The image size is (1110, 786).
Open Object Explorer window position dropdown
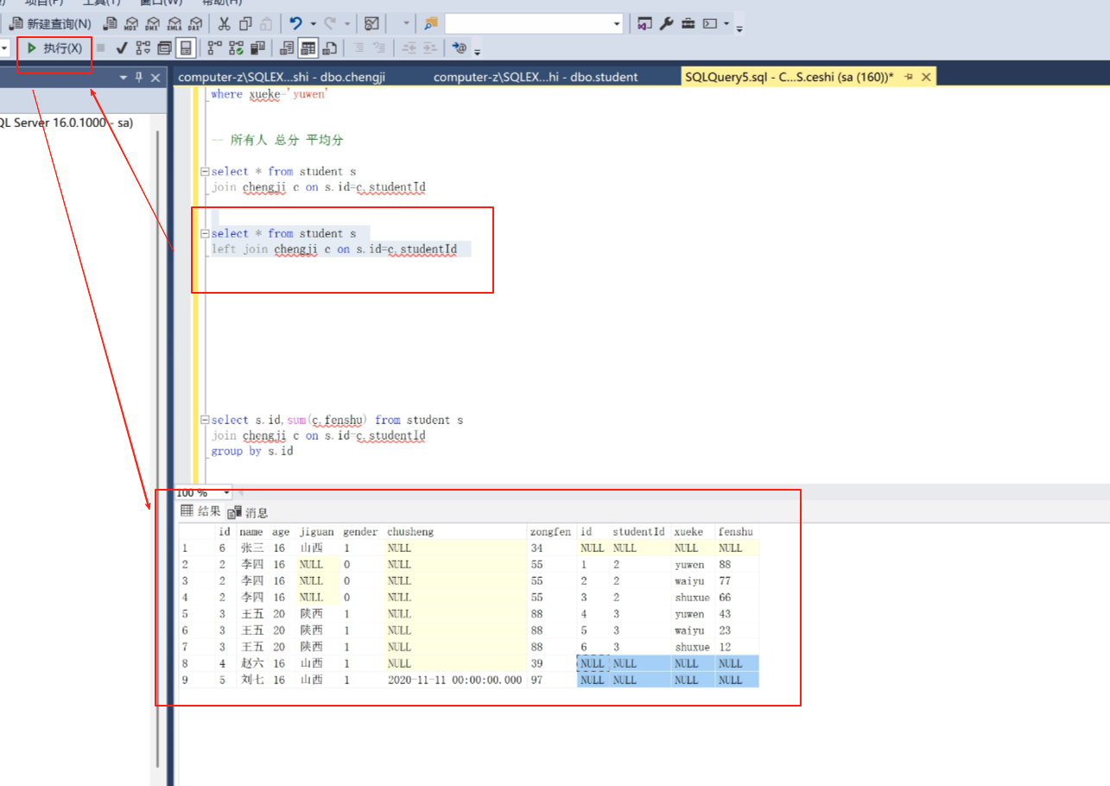(124, 78)
